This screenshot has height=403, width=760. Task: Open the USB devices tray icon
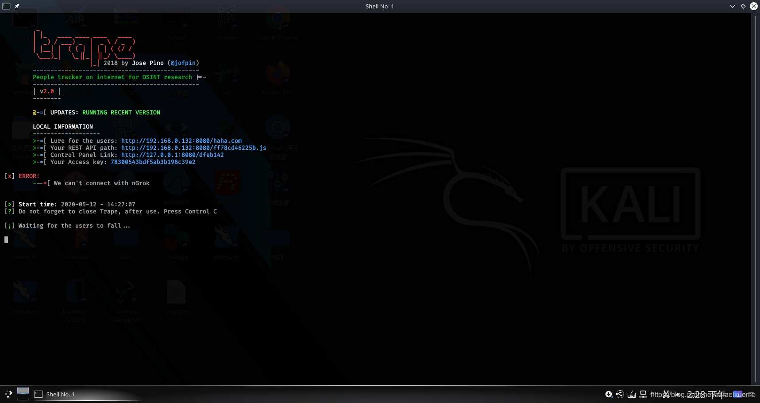620,394
